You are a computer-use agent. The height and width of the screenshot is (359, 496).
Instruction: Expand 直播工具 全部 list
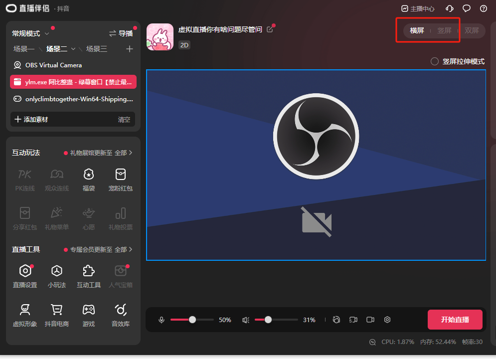[123, 250]
